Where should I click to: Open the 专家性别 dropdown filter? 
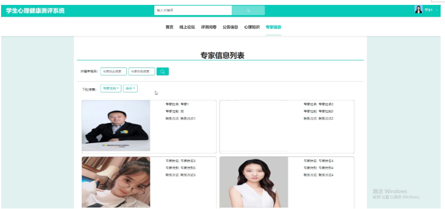[110, 88]
